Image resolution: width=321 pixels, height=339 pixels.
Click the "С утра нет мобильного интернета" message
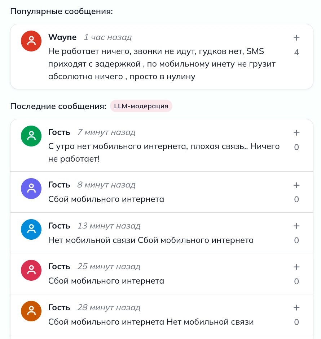click(164, 152)
